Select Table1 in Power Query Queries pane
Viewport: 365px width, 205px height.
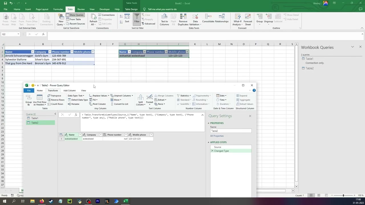(40, 118)
